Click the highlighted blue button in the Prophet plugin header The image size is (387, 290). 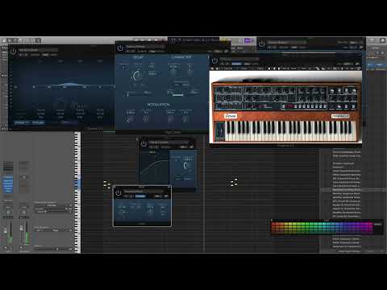coord(236,64)
